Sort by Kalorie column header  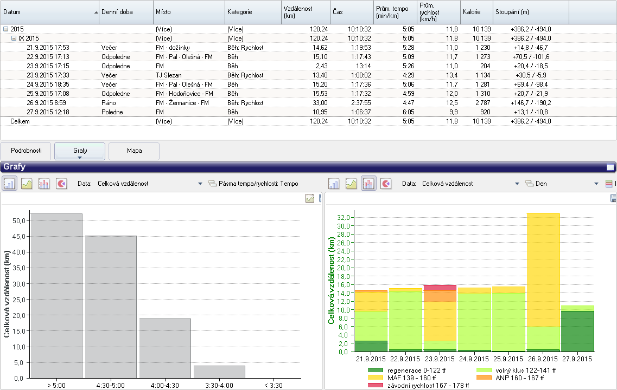pyautogui.click(x=476, y=12)
